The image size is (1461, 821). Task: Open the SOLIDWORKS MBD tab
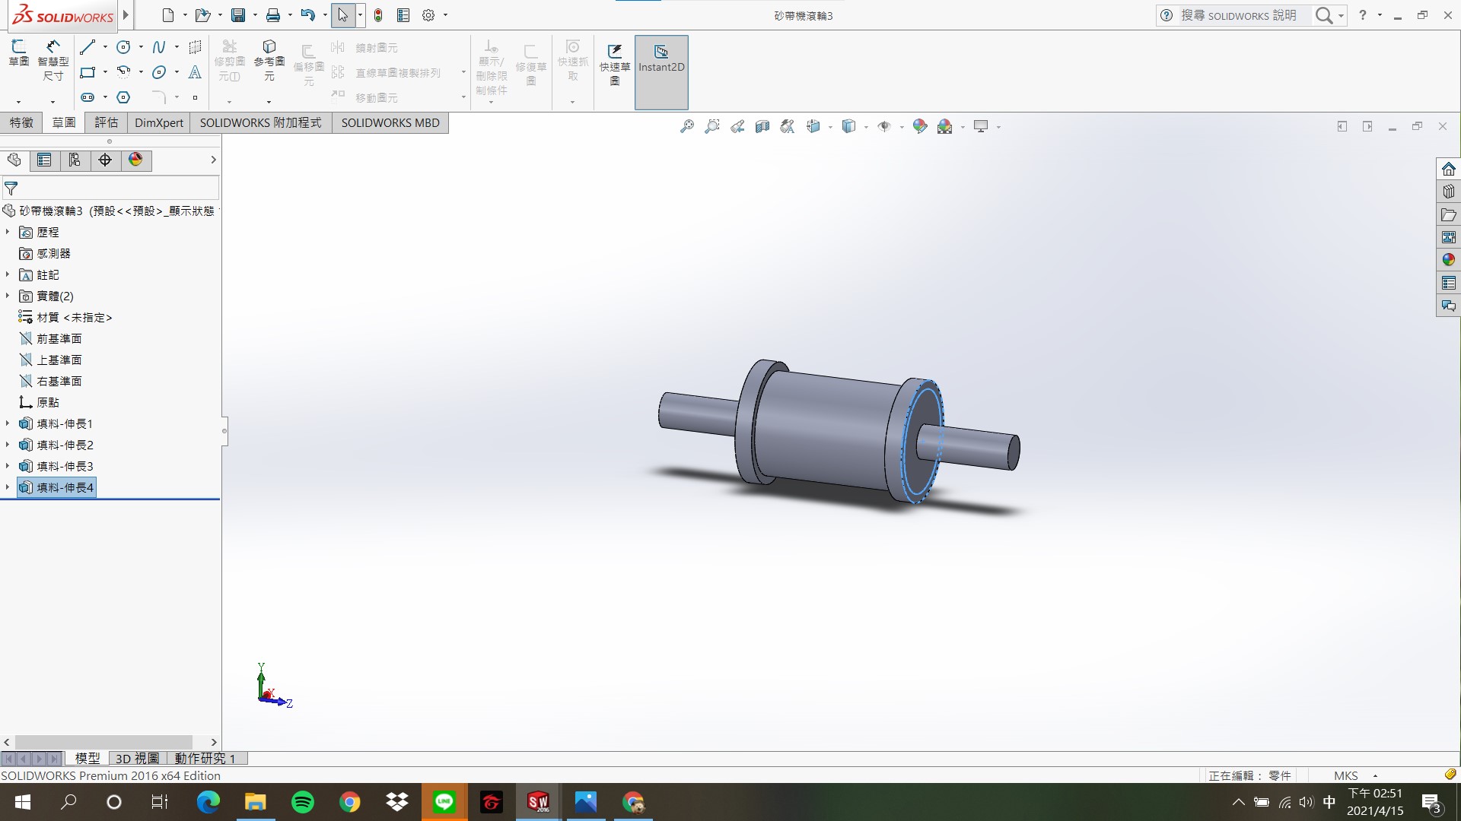tap(390, 122)
